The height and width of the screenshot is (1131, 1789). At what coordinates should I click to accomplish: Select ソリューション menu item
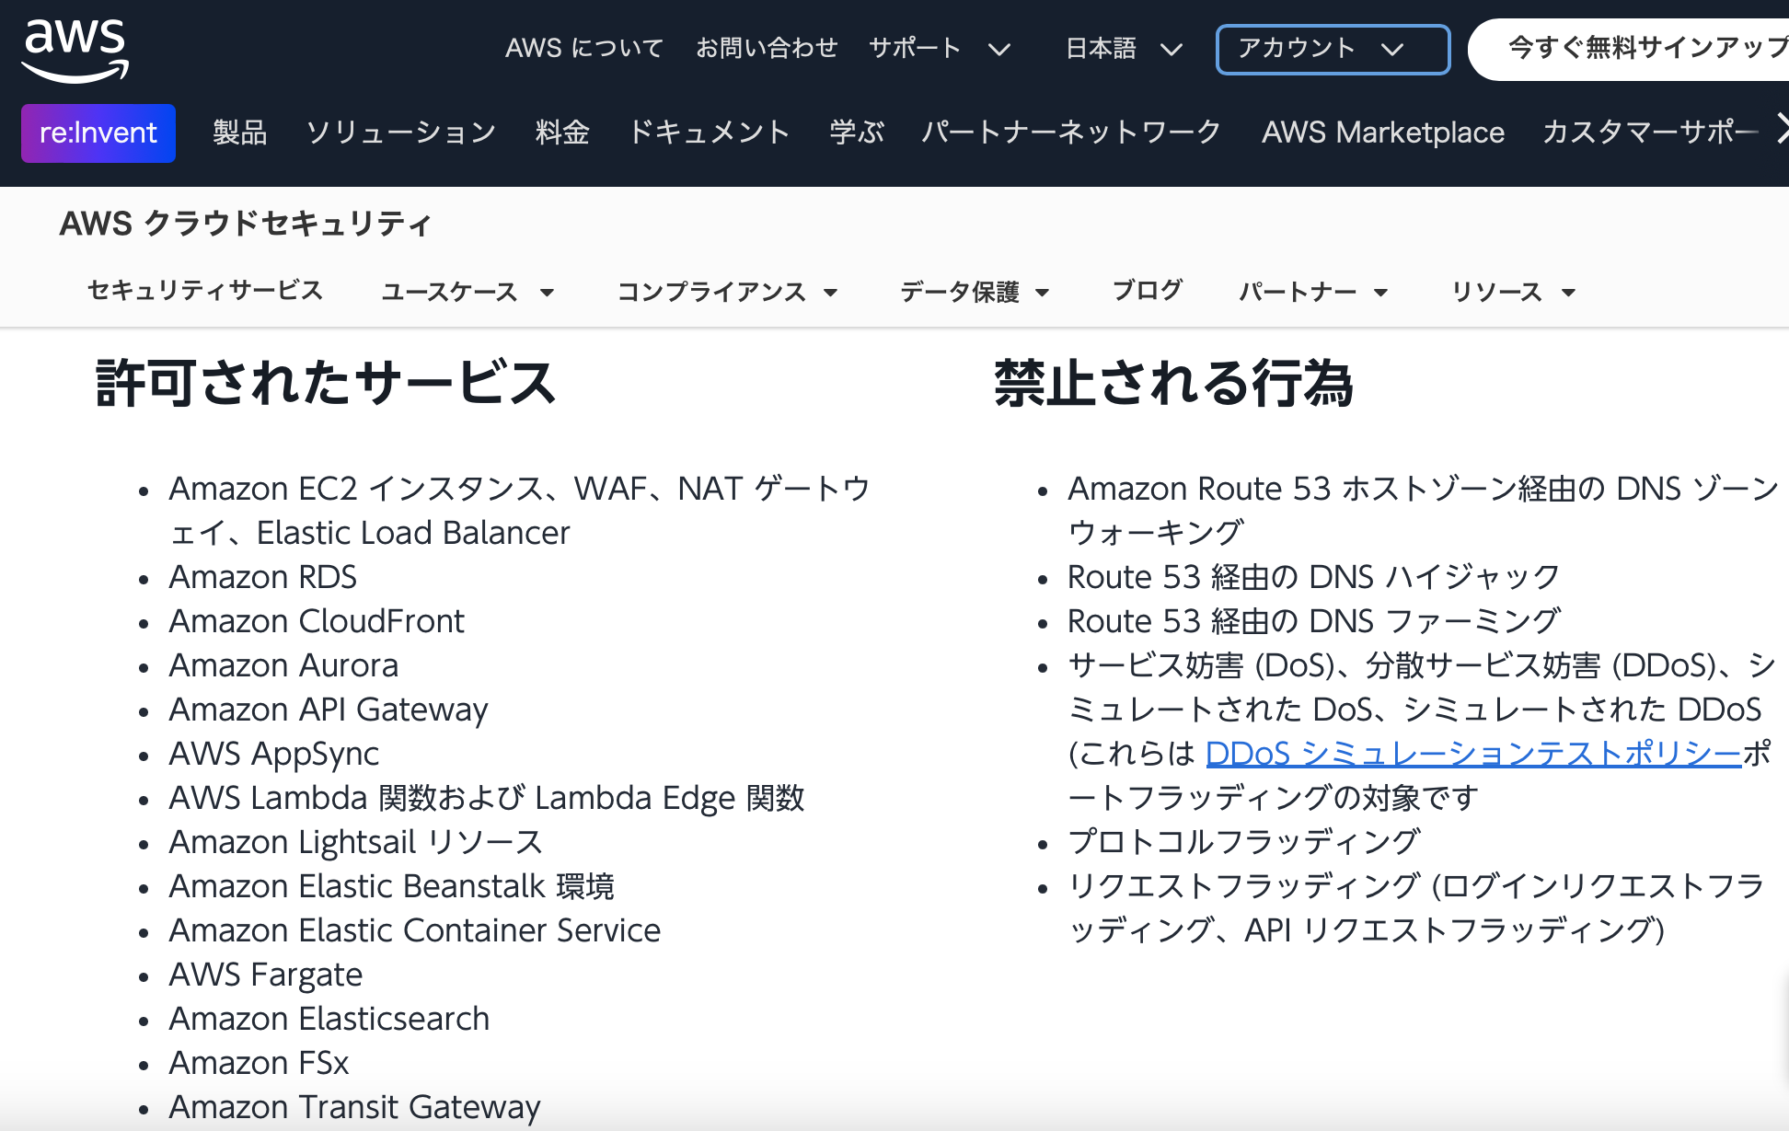[400, 133]
